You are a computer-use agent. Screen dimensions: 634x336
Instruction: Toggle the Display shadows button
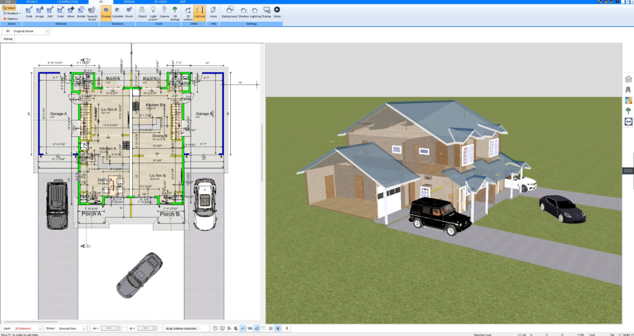click(x=106, y=13)
